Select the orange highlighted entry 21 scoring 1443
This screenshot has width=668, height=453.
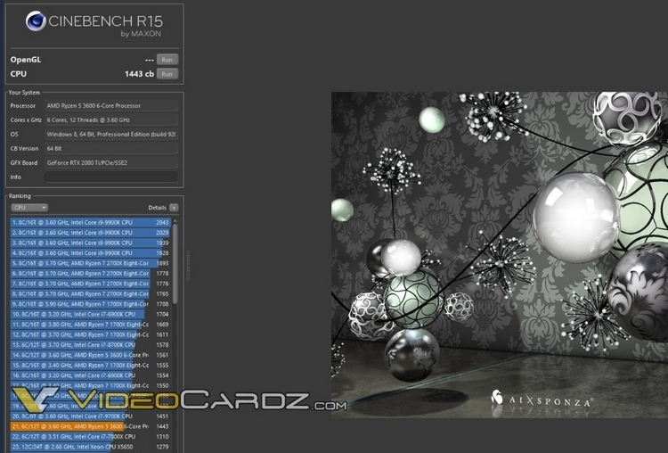(x=90, y=426)
